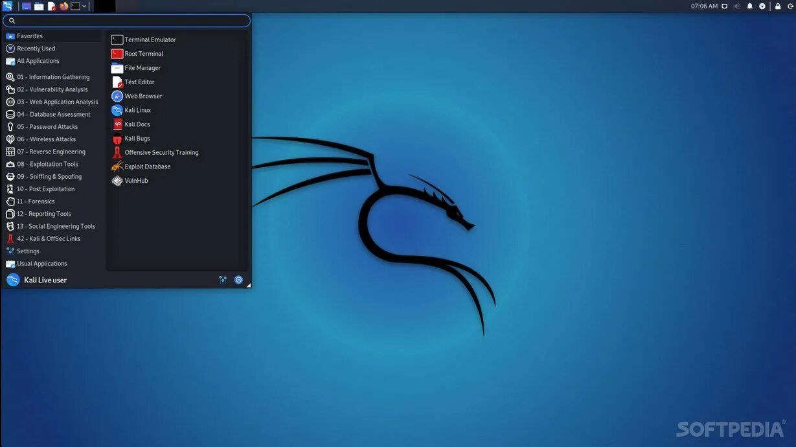The height and width of the screenshot is (447, 796).
Task: Select 07 - Reverse Engineering category
Action: 53,152
